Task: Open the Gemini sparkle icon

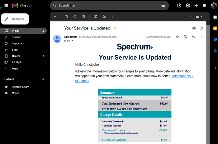Action: [x=196, y=6]
